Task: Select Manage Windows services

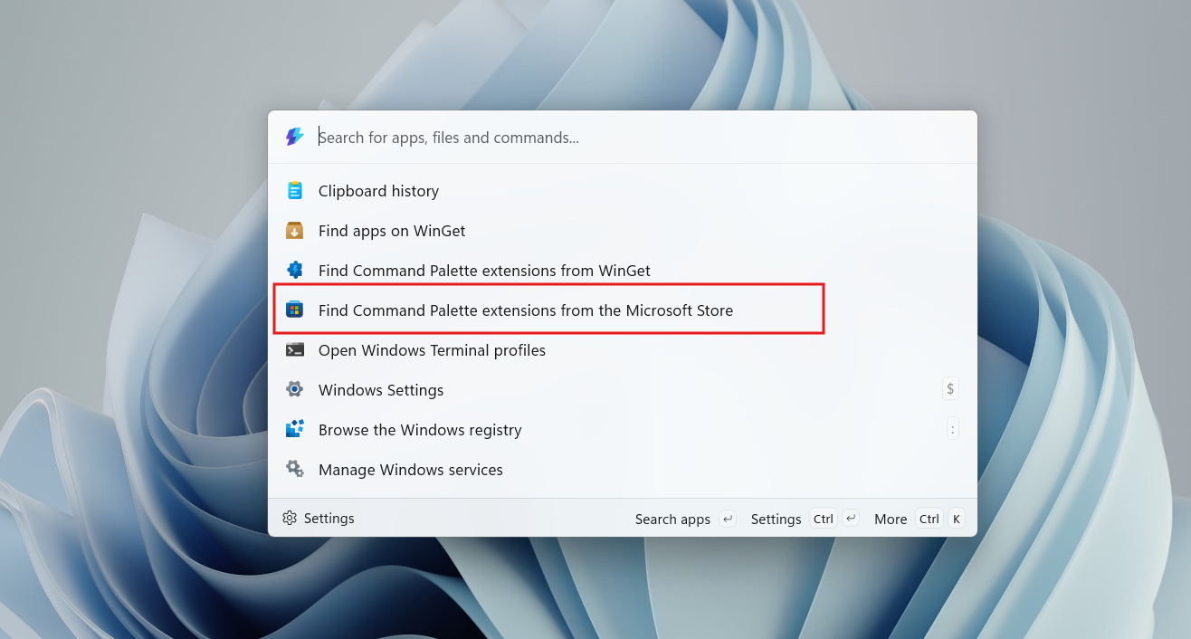Action: coord(410,470)
